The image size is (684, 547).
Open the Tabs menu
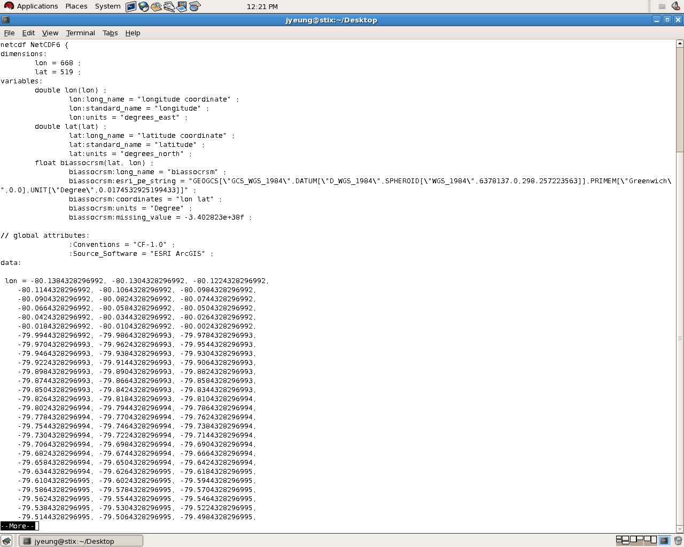point(110,33)
